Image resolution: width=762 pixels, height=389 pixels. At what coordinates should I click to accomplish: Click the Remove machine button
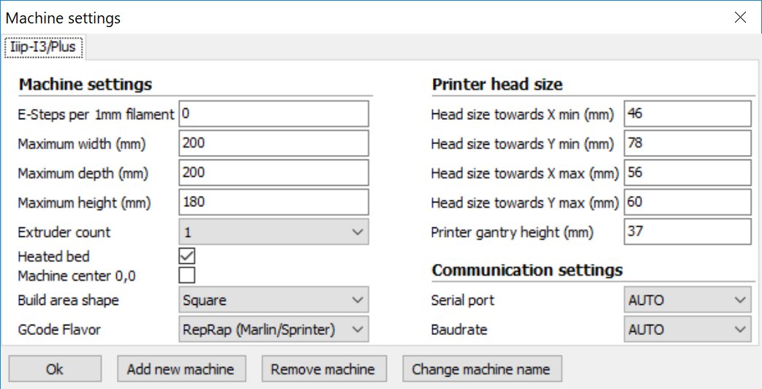point(324,369)
